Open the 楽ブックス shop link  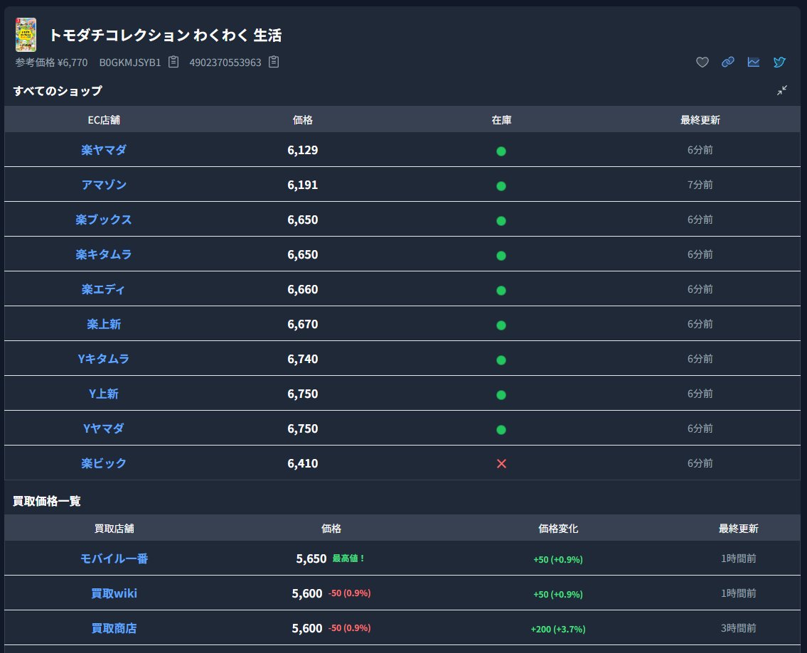(x=103, y=220)
